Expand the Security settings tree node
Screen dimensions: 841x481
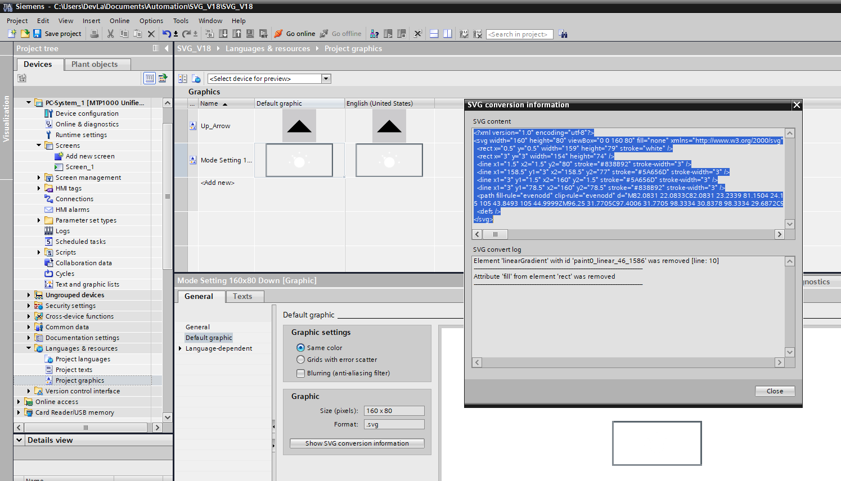pos(29,306)
